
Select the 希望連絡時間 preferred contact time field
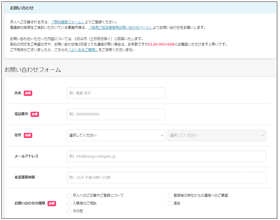click(166, 178)
